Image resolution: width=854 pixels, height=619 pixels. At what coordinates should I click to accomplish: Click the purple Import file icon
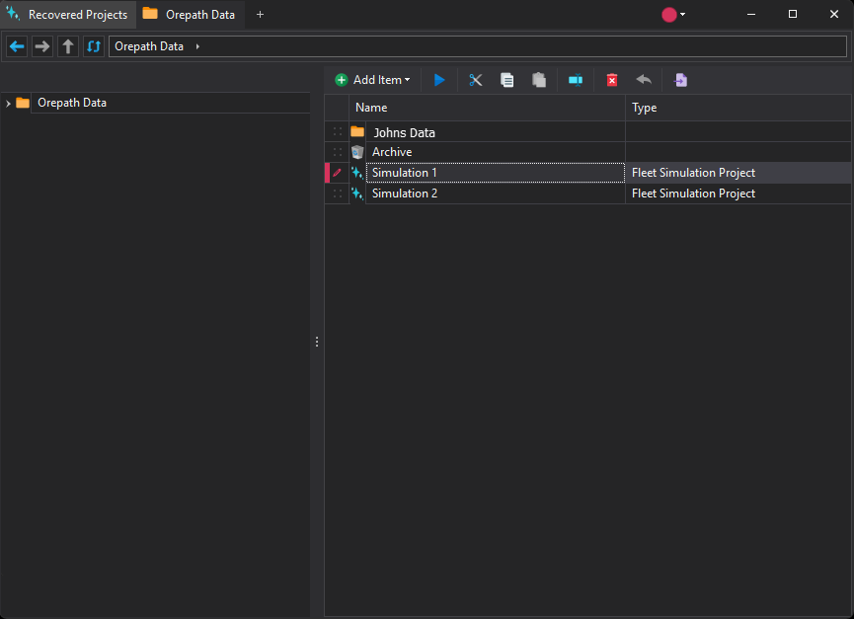[x=681, y=80]
